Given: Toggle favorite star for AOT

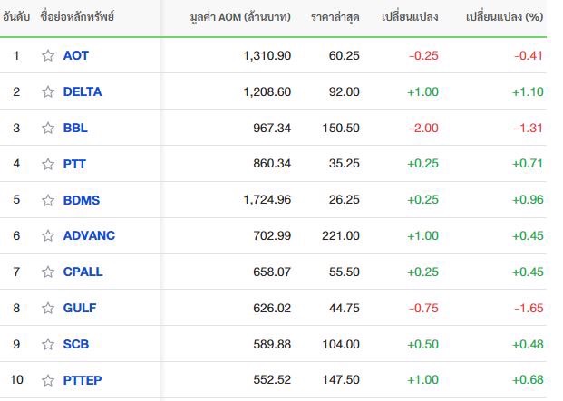Looking at the screenshot, I should 48,56.
